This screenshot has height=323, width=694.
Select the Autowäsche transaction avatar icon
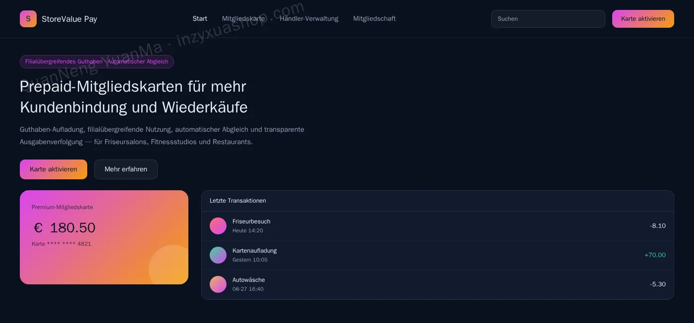218,284
